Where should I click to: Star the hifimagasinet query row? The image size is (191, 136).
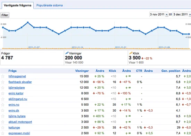tap(3, 77)
